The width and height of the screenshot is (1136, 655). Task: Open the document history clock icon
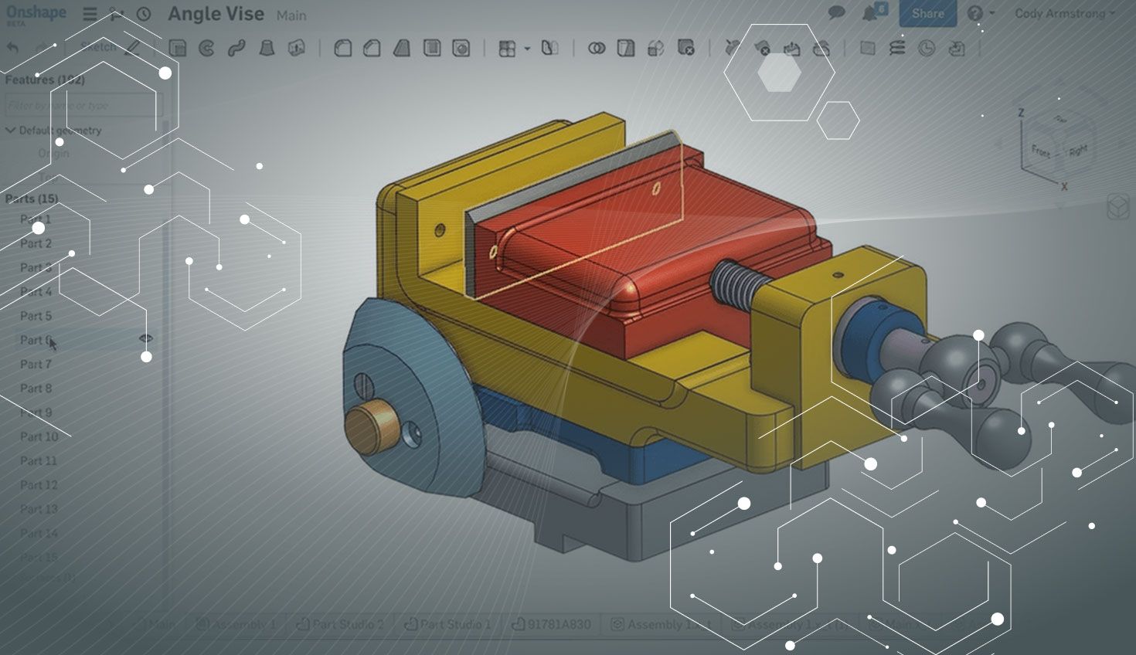[144, 14]
